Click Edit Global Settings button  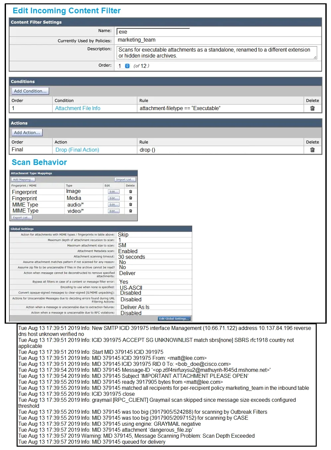pyautogui.click(x=174, y=319)
